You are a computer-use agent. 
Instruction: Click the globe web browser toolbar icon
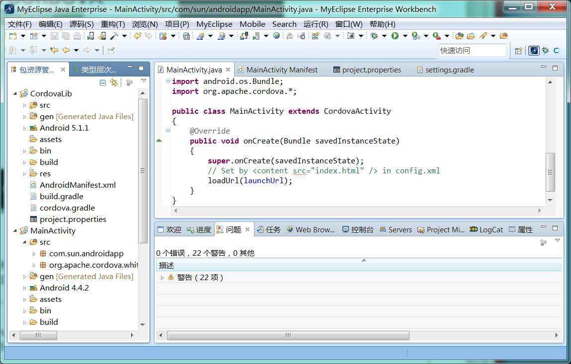point(276,36)
